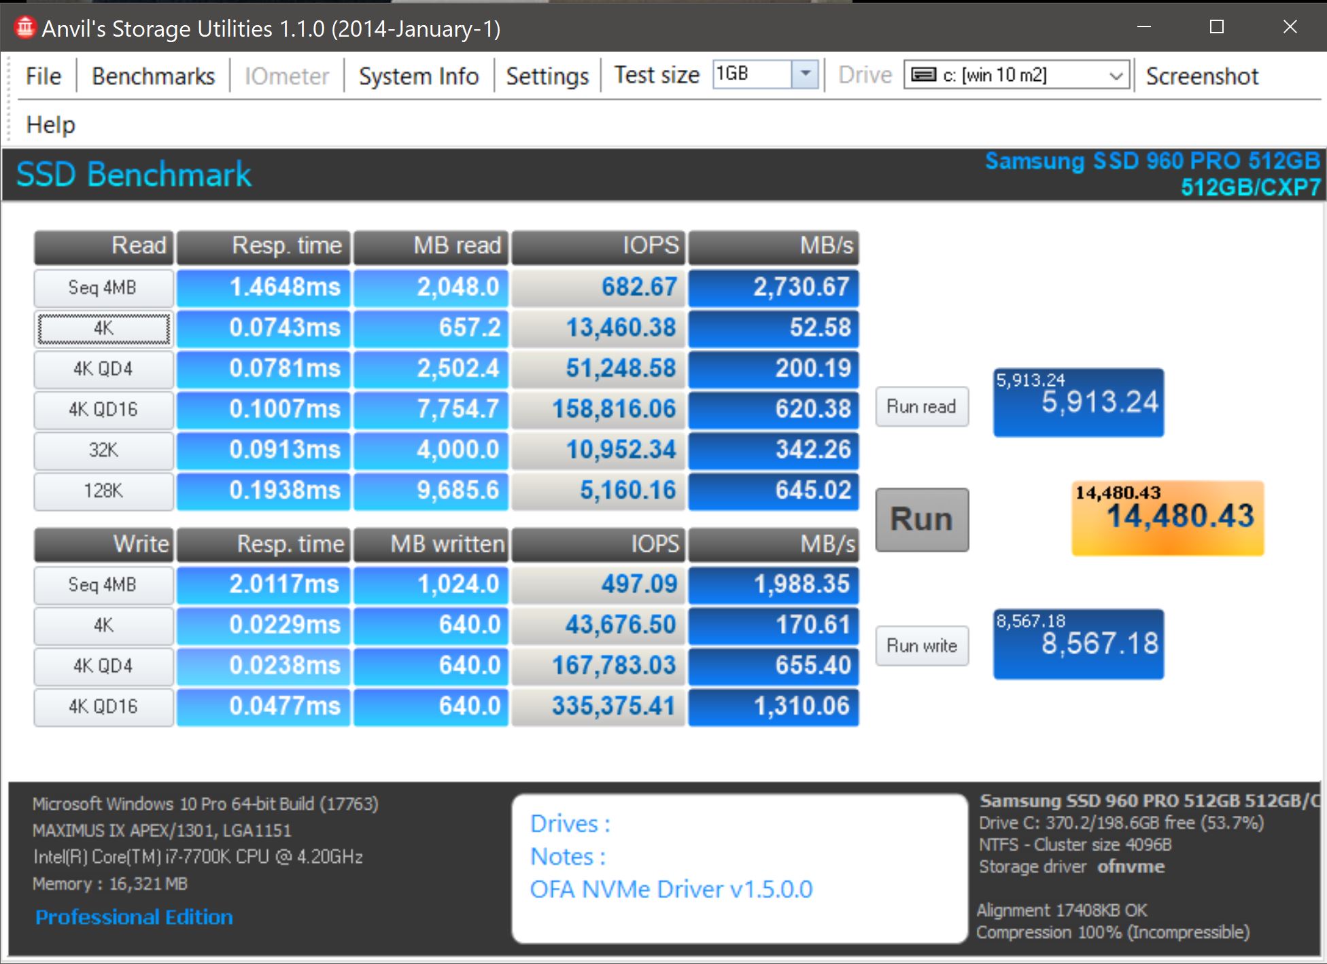Click the Read 4K QD4 test button
This screenshot has width=1327, height=964.
tap(103, 369)
